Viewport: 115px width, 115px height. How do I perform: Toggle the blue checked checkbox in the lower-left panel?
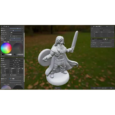pyautogui.click(x=10, y=79)
